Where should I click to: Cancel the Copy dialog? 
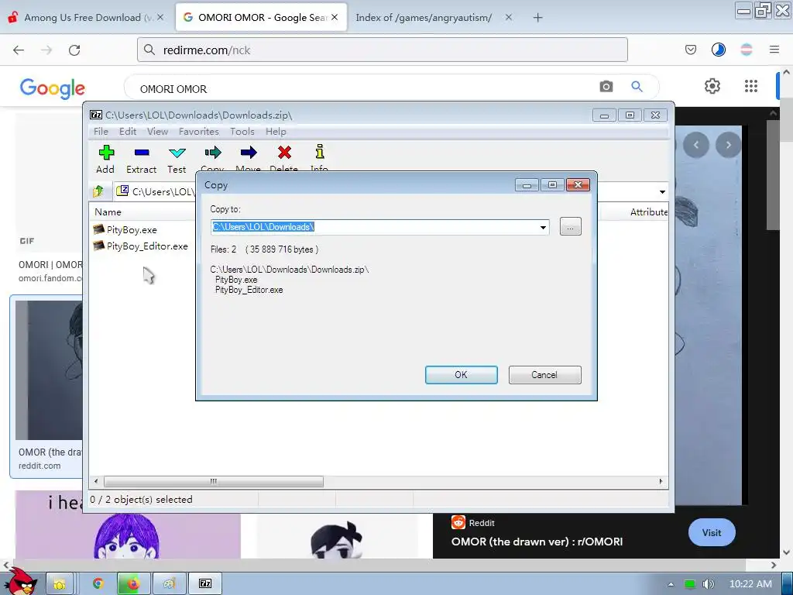click(x=544, y=375)
